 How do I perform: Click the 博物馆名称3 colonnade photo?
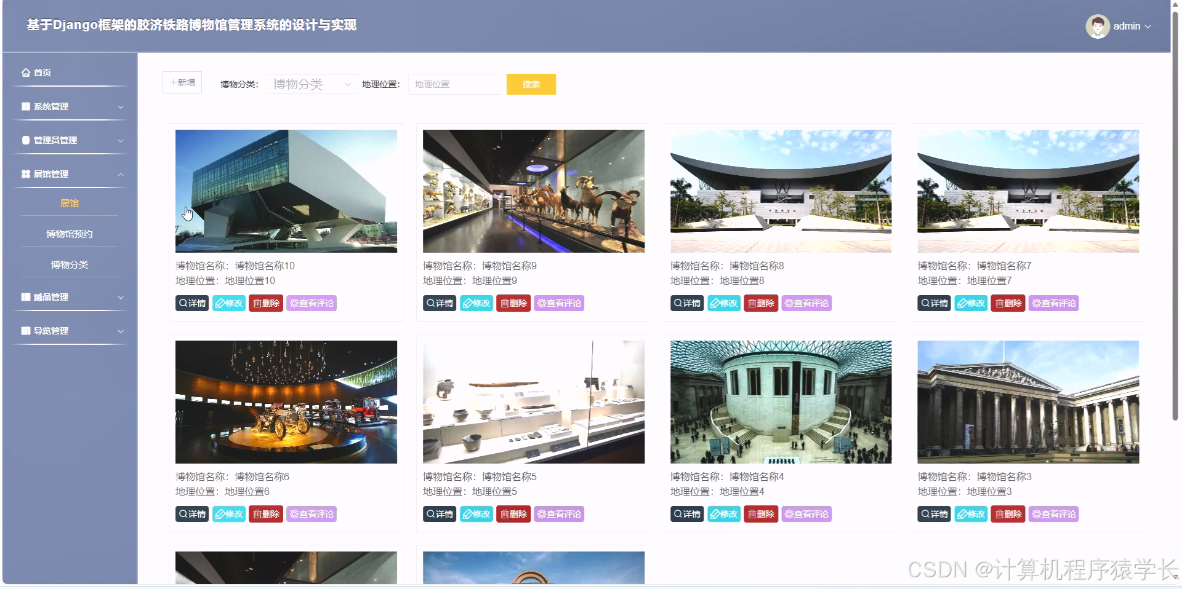click(x=1028, y=402)
